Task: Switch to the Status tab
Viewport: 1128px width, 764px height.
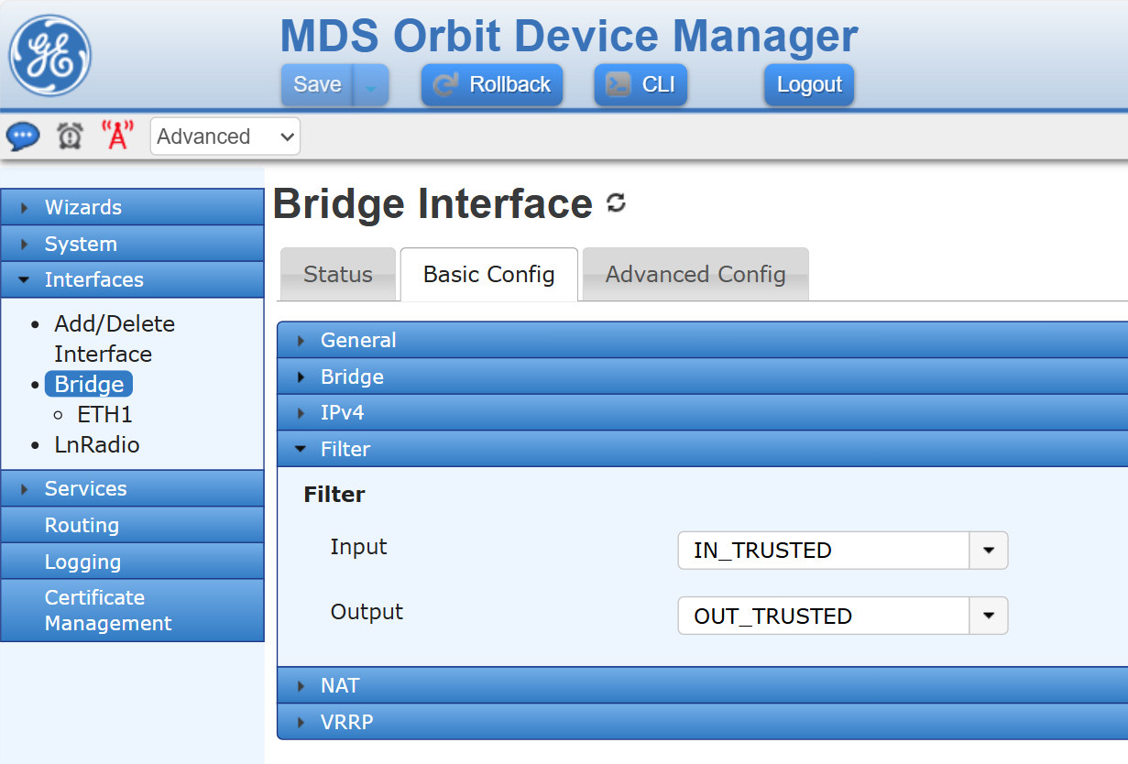Action: [338, 274]
